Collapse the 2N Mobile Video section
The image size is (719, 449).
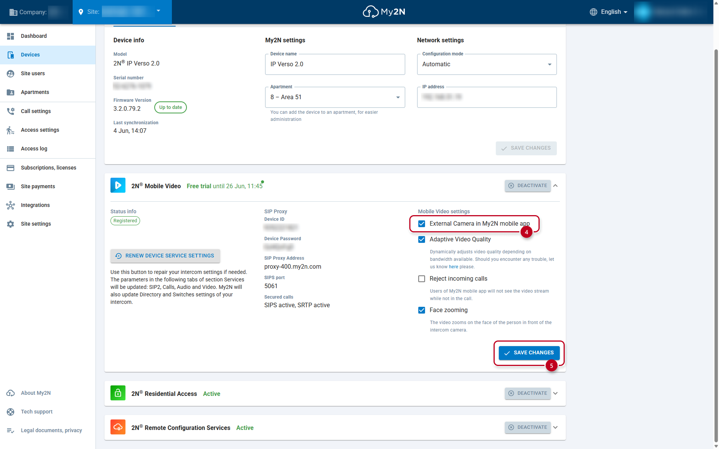tap(555, 186)
